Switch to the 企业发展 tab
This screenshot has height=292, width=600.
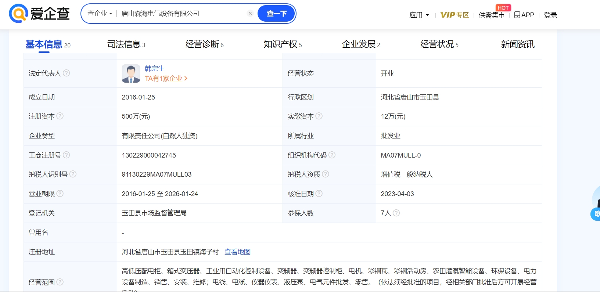(x=361, y=44)
